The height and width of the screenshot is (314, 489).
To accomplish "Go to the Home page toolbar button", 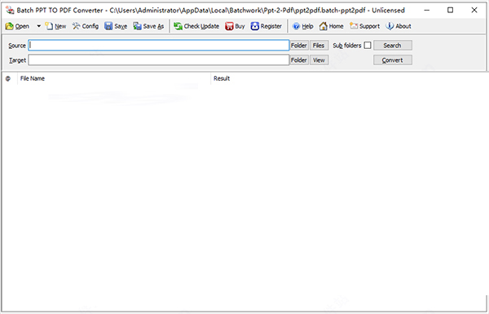I will click(x=331, y=26).
